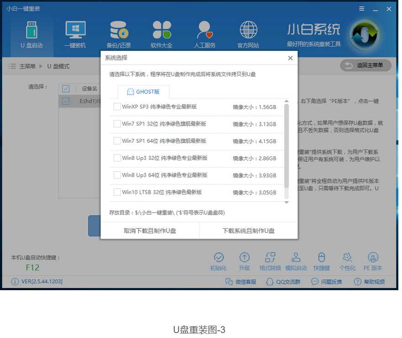Click the scroll-up arrow of system list

[287, 101]
